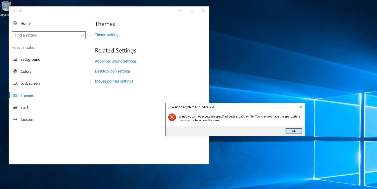Open Desktop icon settings
Viewport: 377px width, 189px height.
click(x=113, y=71)
